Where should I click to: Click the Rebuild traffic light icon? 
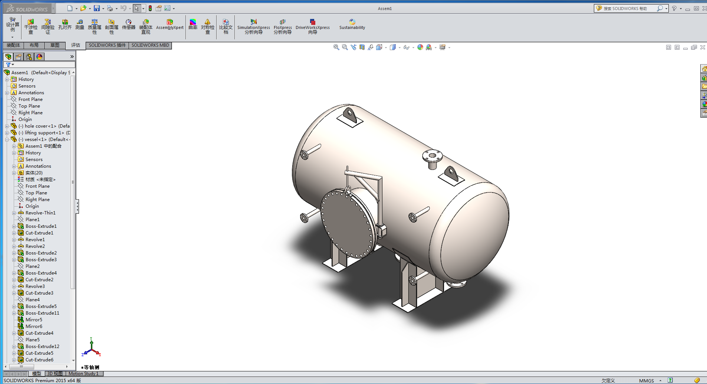coord(150,8)
